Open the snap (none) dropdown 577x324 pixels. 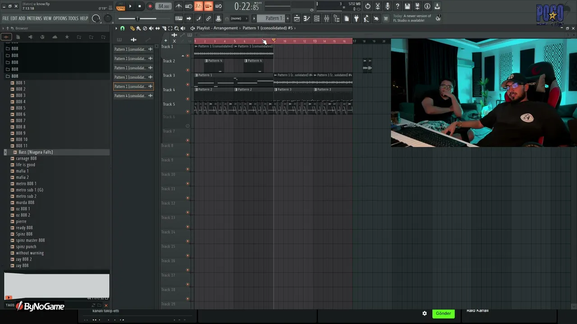point(239,18)
